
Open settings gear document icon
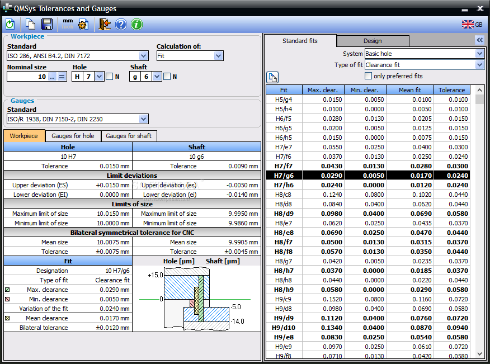tap(83, 25)
